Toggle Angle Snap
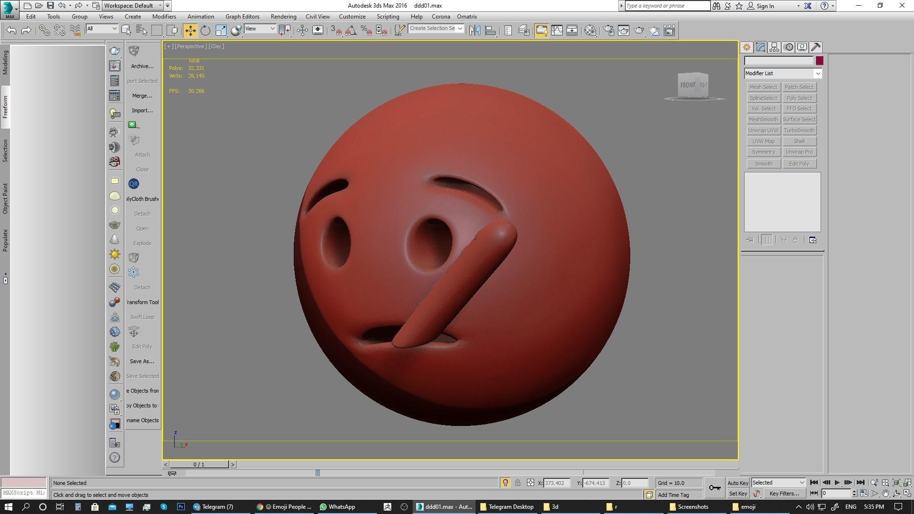 [x=351, y=30]
